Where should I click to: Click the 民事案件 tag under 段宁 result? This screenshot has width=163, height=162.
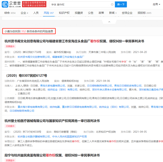click(x=10, y=160)
